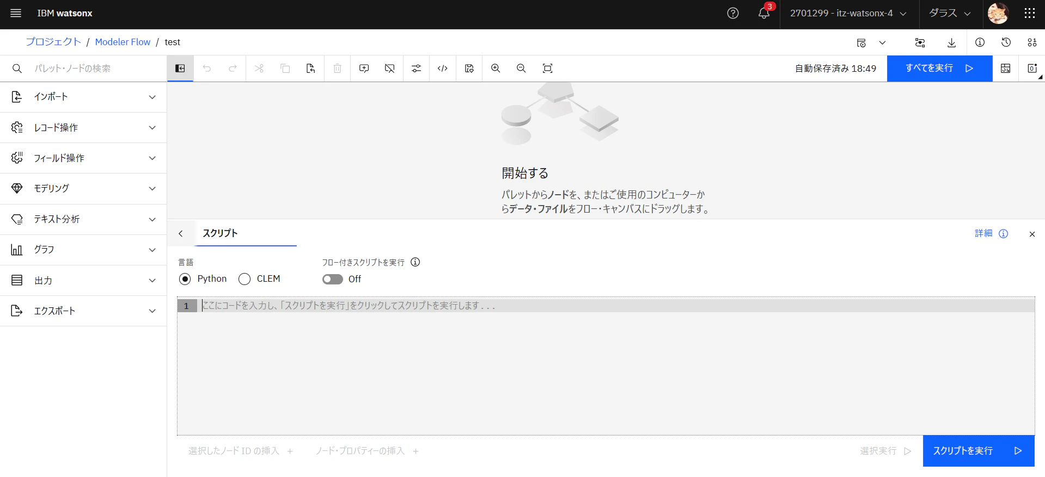This screenshot has height=477, width=1045.
Task: Open the app switcher grid icon
Action: tap(1029, 13)
